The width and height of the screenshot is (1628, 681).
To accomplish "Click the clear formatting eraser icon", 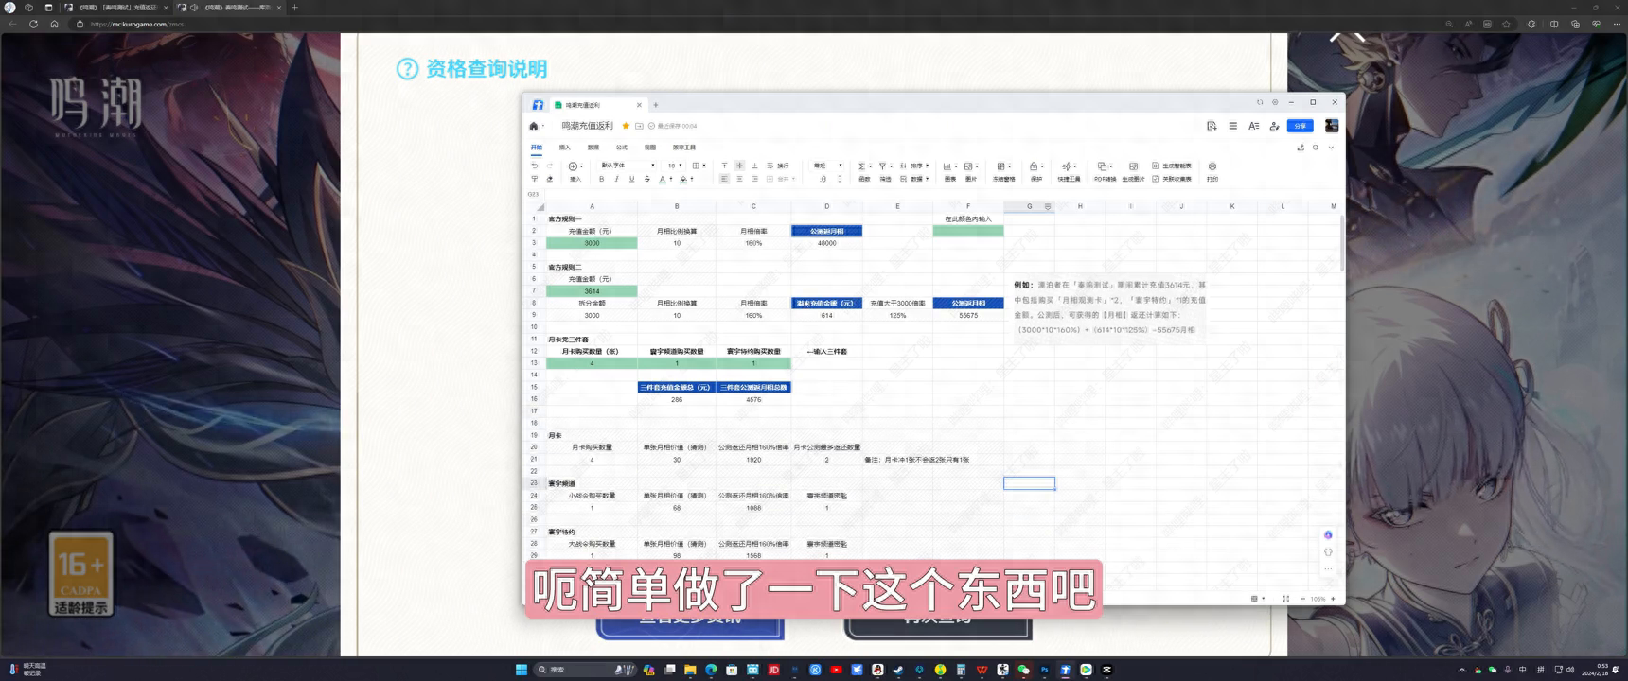I will [x=550, y=179].
